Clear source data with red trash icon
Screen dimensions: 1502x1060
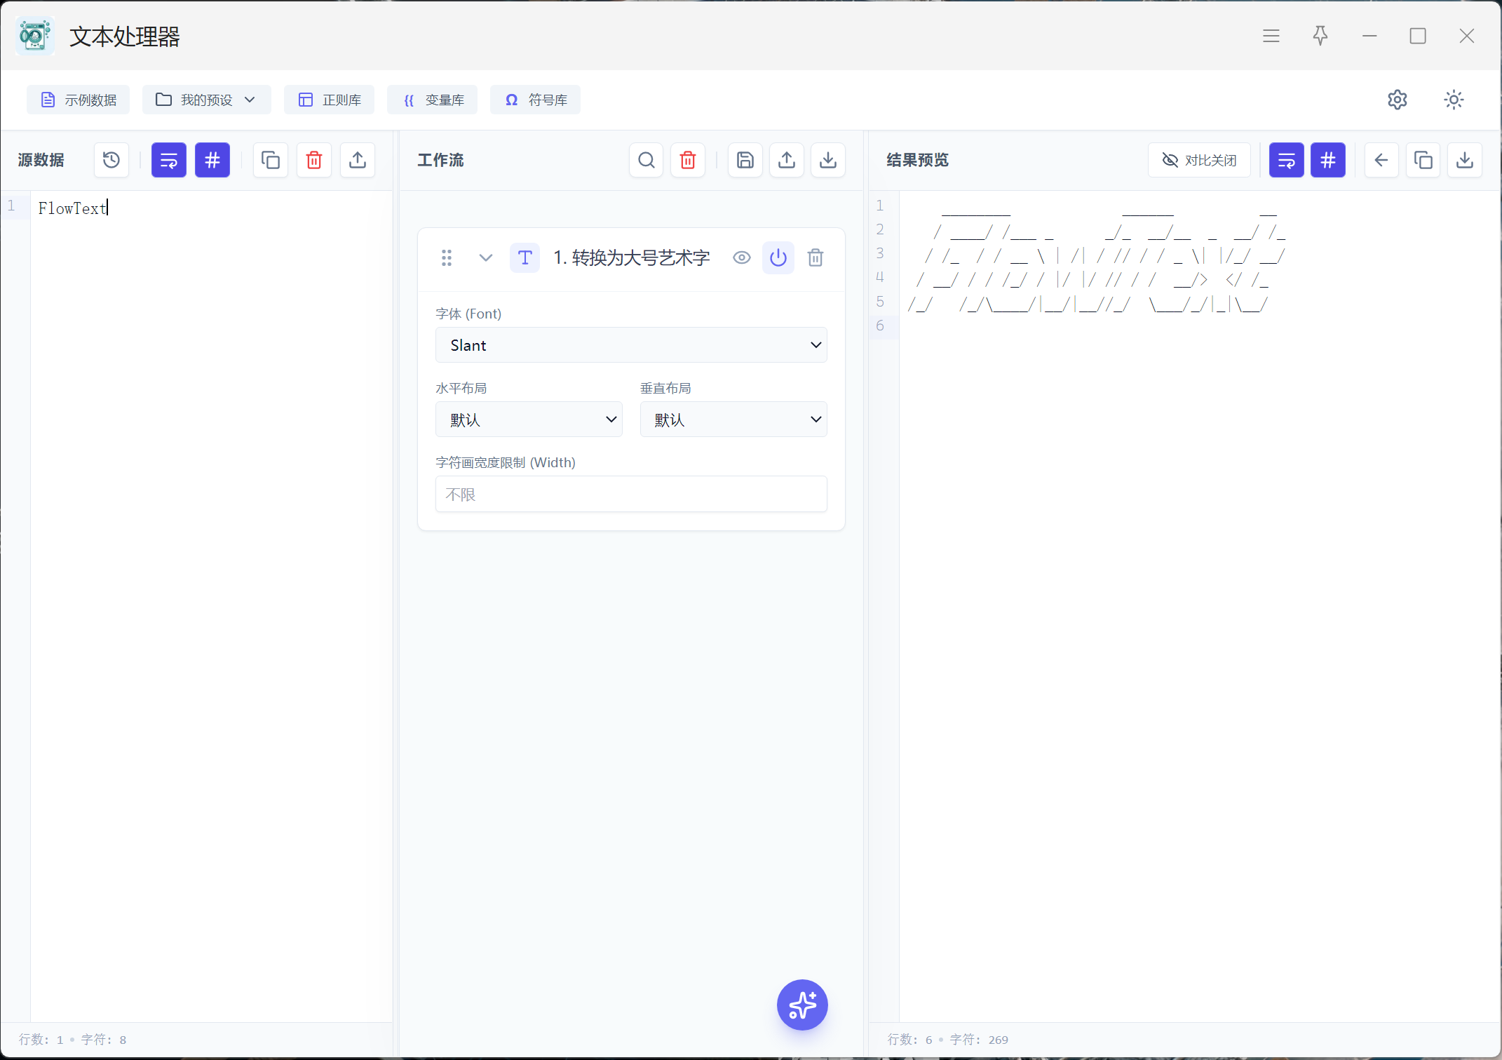pos(314,161)
